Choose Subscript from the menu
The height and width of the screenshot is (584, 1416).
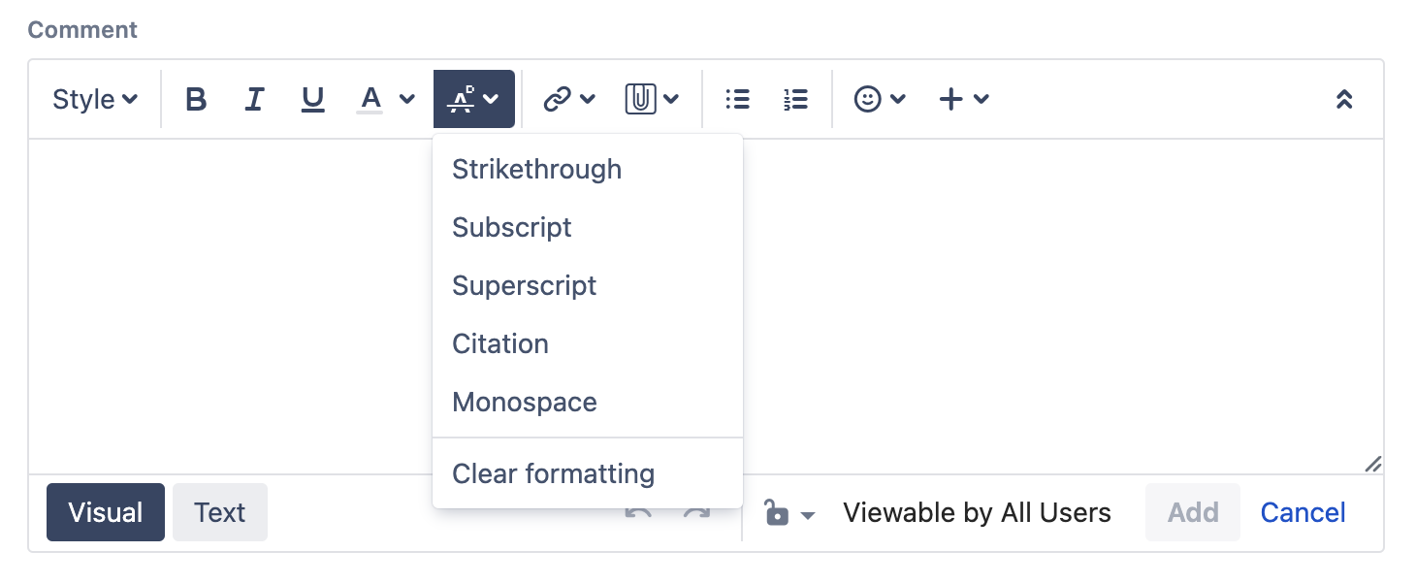click(588, 227)
